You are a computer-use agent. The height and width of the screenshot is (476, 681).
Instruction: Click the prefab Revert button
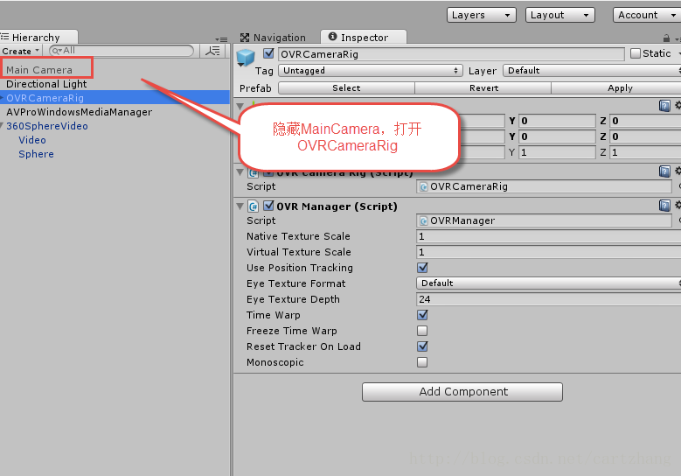[x=483, y=87]
